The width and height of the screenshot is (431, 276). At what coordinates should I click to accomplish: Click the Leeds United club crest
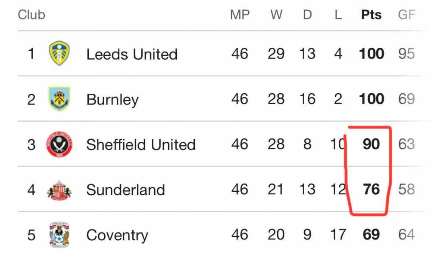click(59, 53)
